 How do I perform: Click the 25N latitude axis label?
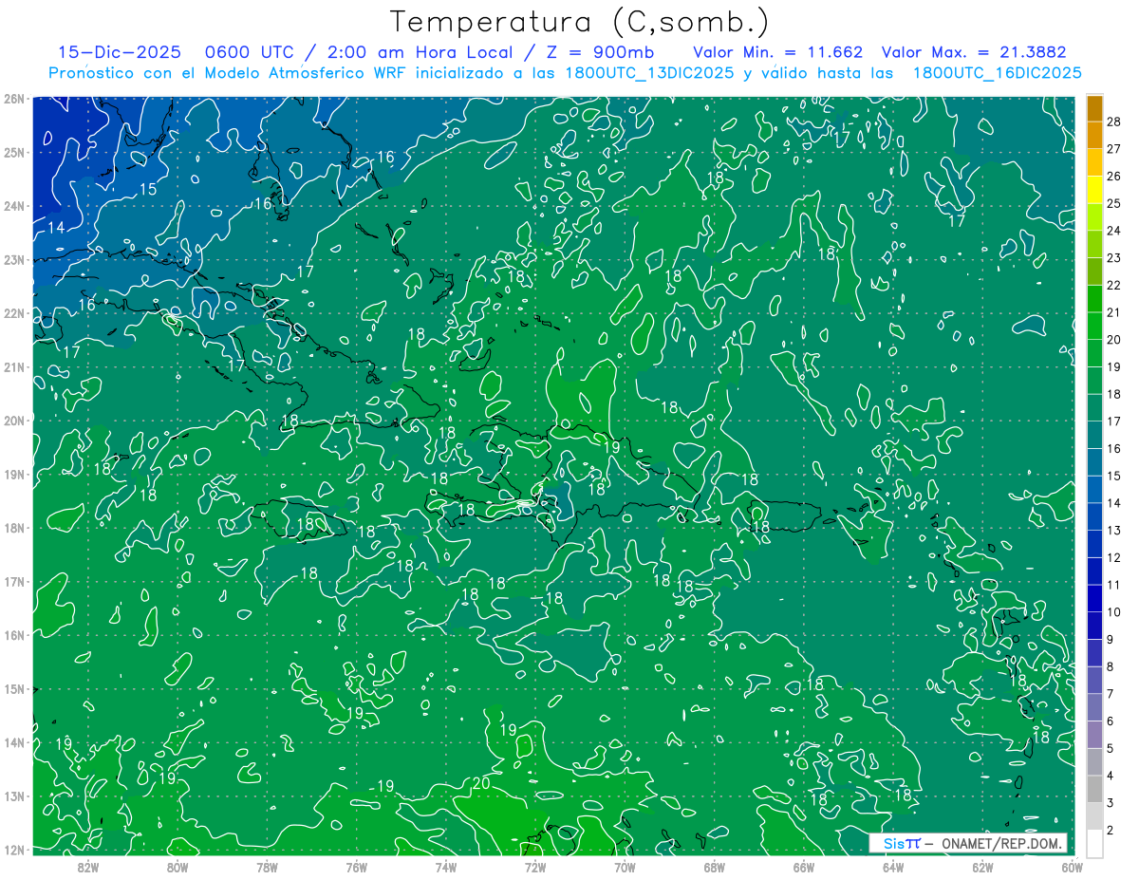[x=13, y=152]
